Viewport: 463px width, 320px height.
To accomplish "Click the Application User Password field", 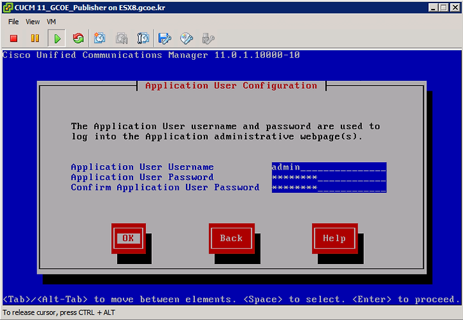I will (x=329, y=177).
